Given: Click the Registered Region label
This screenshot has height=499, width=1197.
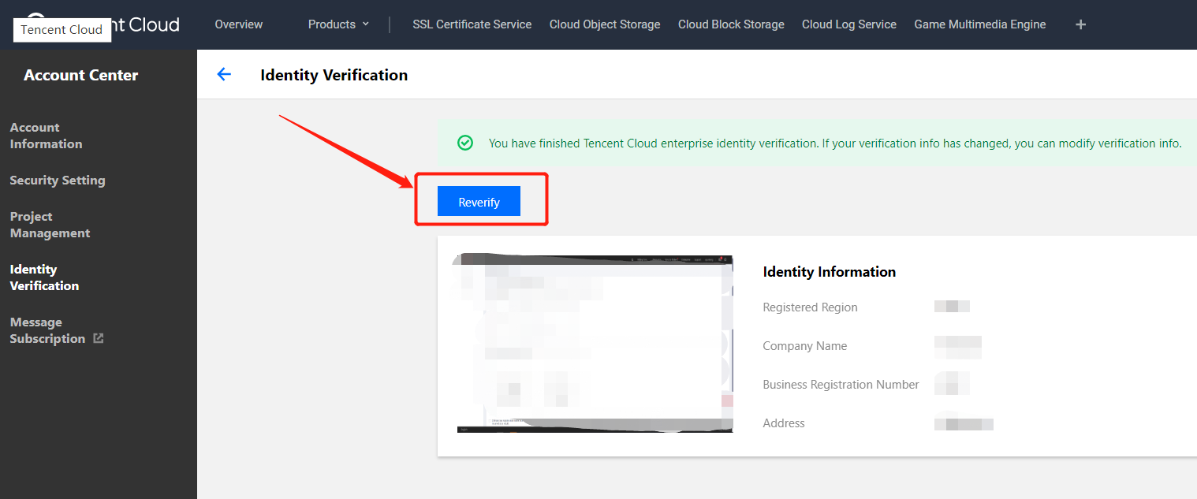Looking at the screenshot, I should tap(810, 307).
